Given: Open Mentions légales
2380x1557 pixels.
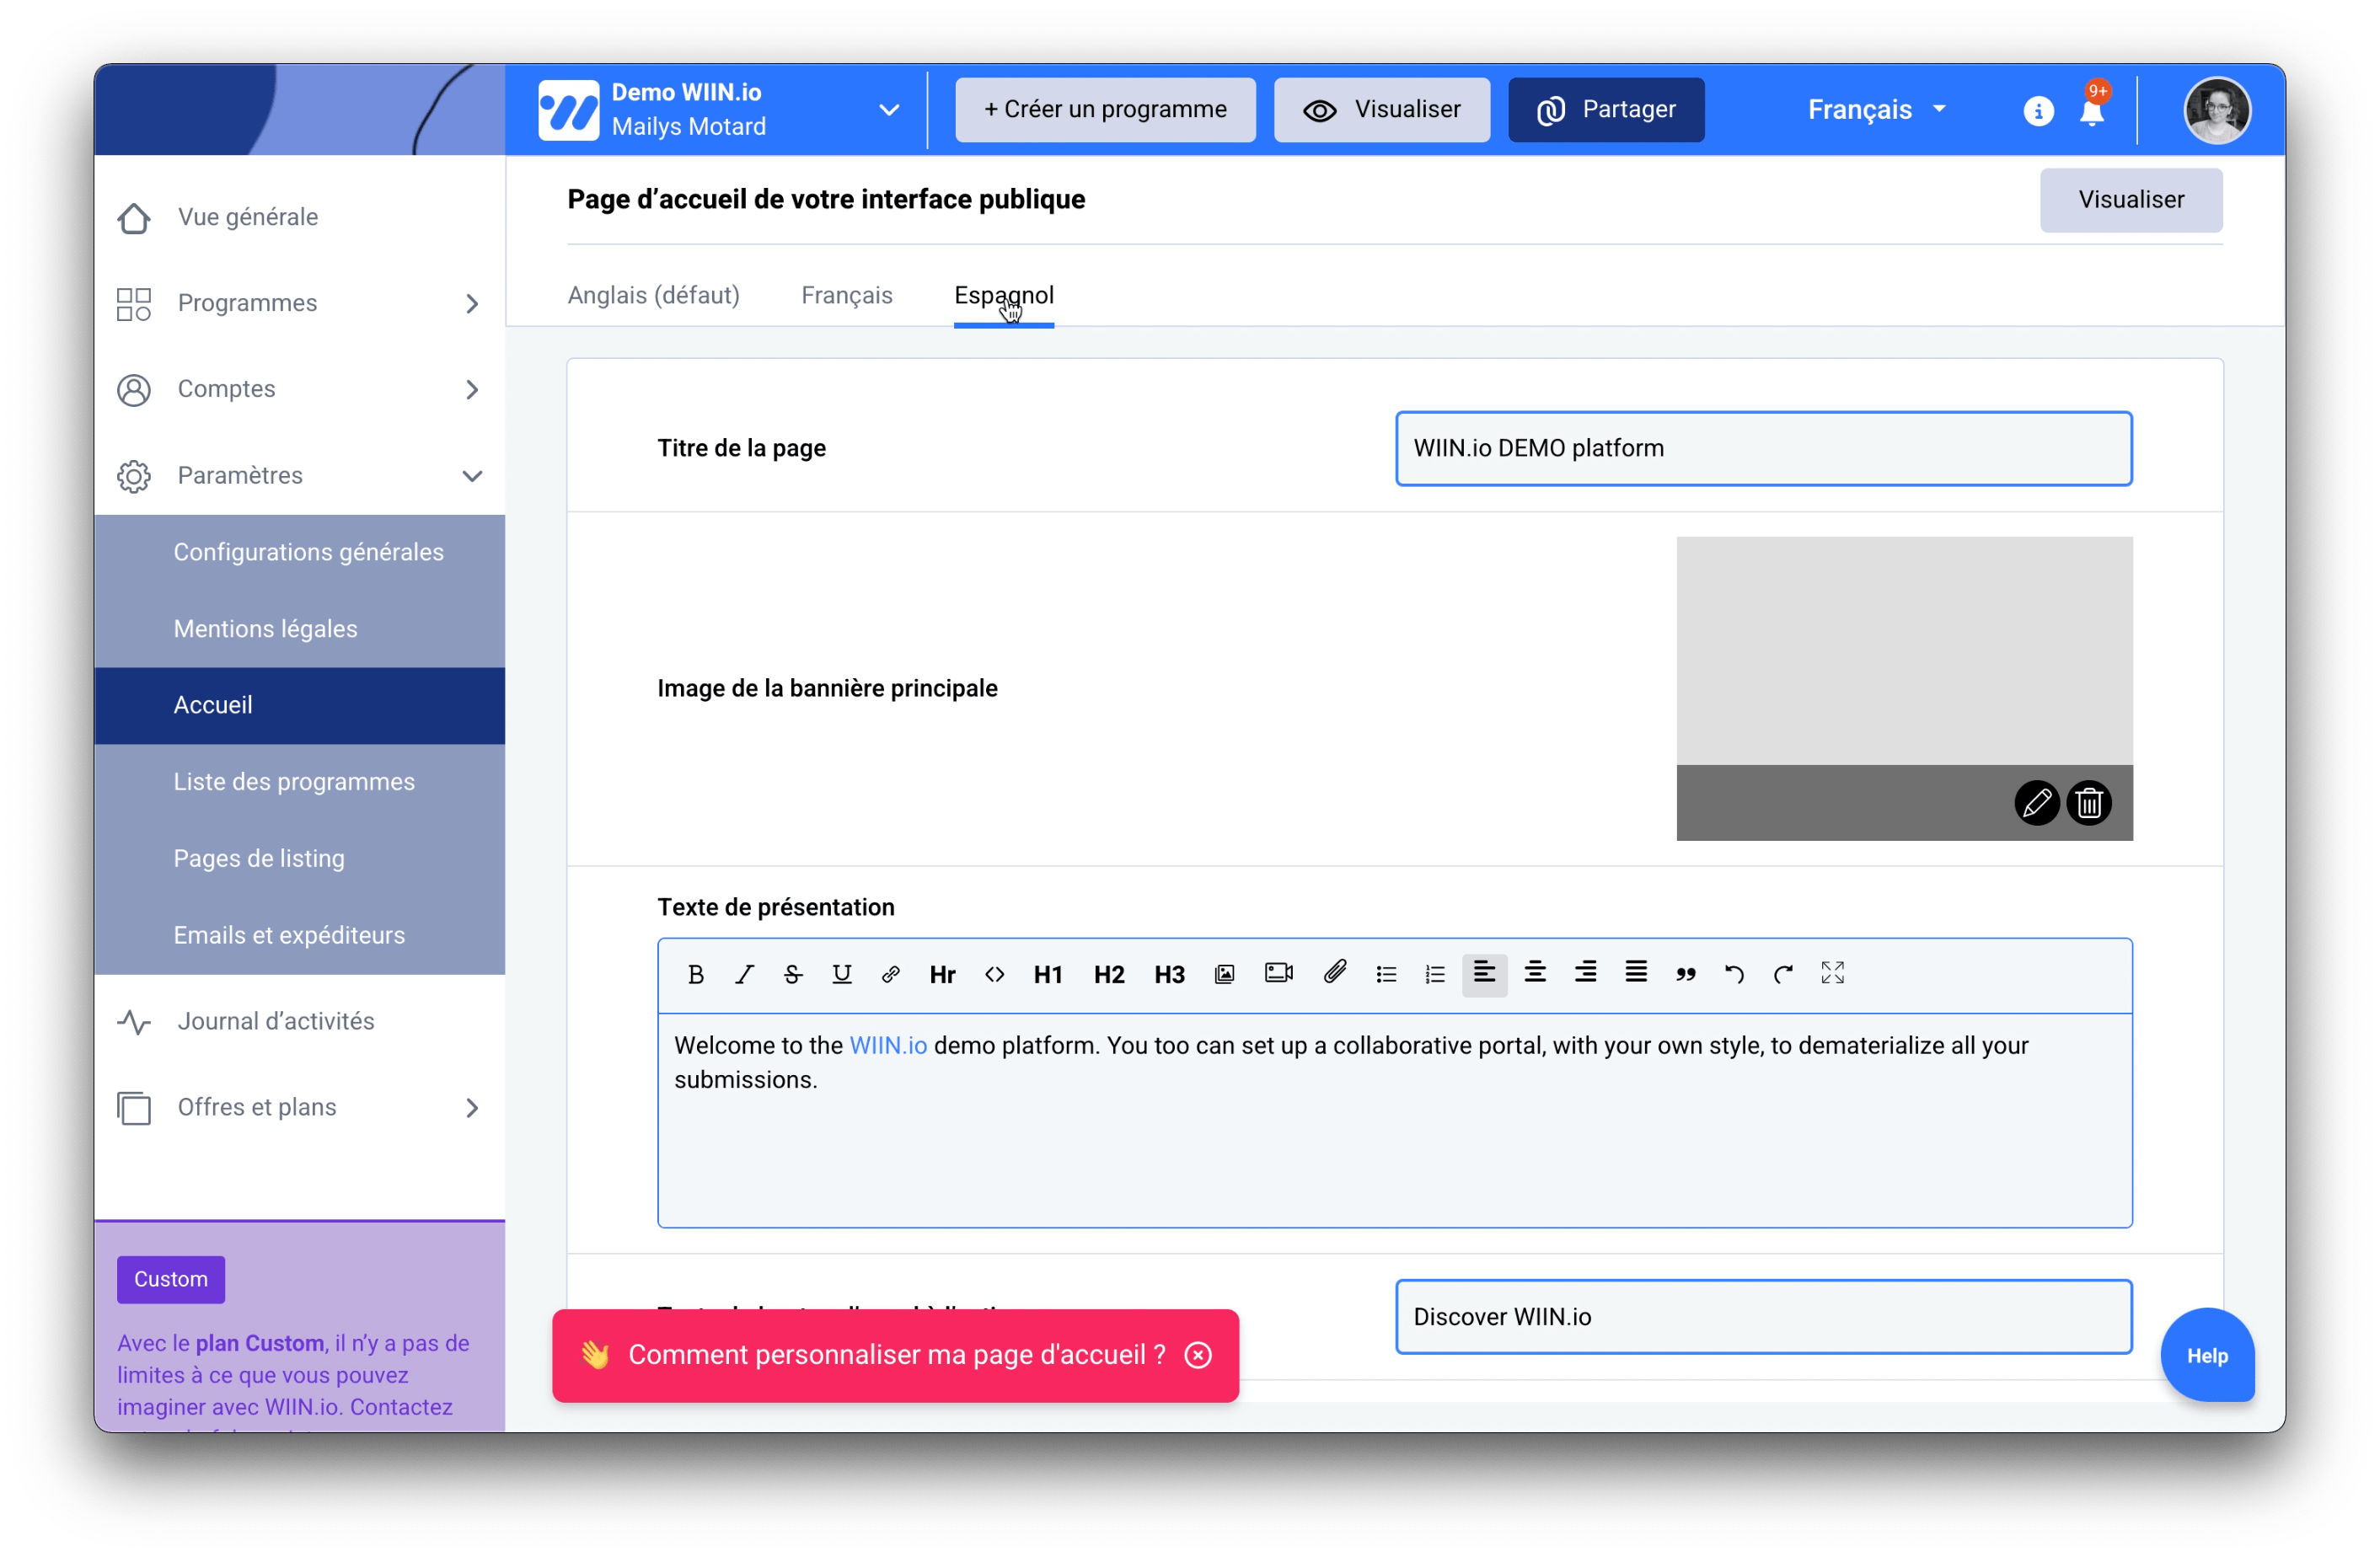Looking at the screenshot, I should pyautogui.click(x=299, y=629).
